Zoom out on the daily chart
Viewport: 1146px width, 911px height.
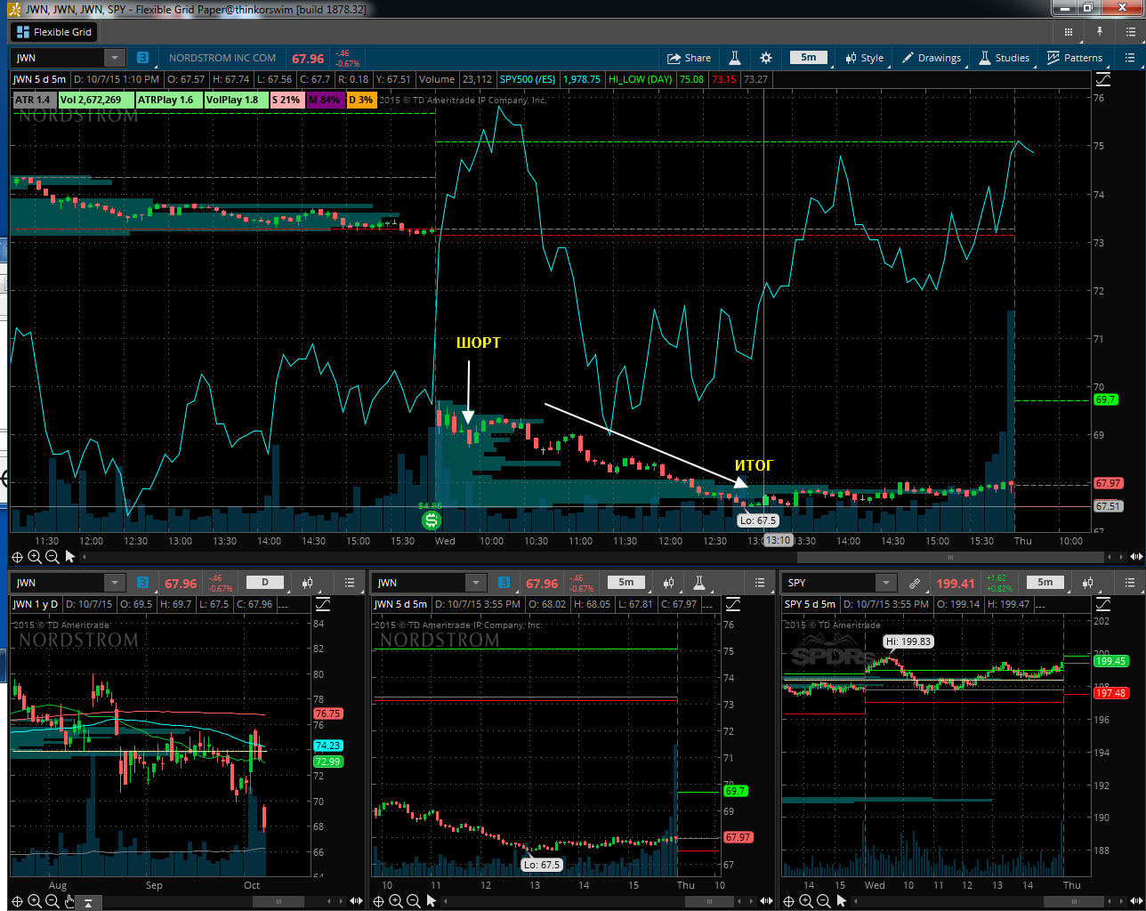click(52, 901)
